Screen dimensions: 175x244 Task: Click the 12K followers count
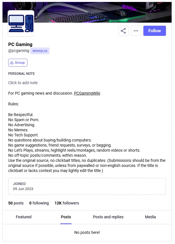tap(67, 203)
